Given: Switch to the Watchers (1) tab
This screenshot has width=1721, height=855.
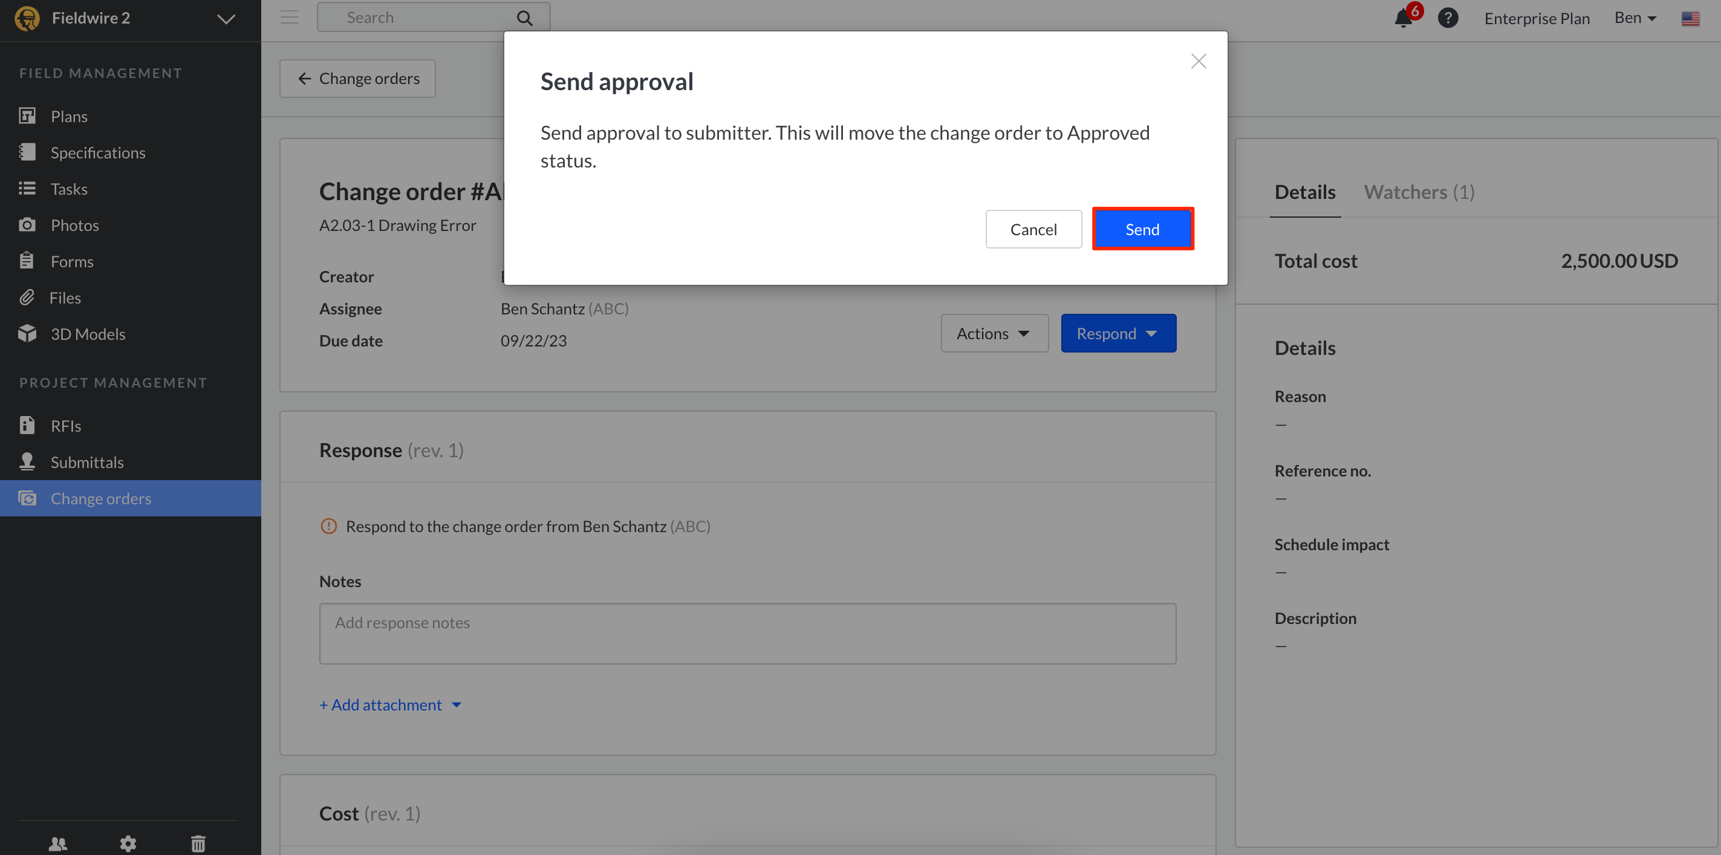Looking at the screenshot, I should [x=1419, y=192].
